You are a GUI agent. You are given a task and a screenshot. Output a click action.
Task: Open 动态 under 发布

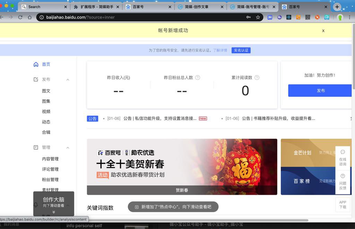[x=46, y=122]
